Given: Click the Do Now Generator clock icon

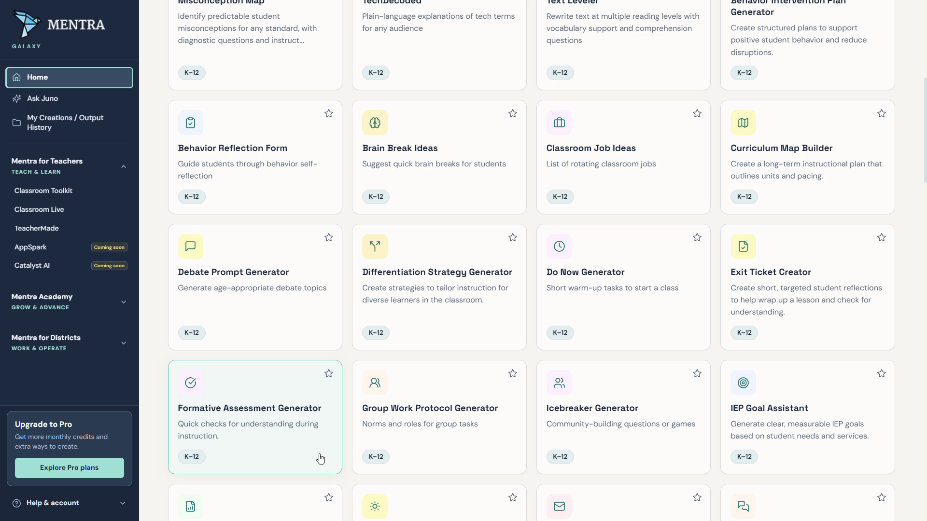Looking at the screenshot, I should [559, 247].
